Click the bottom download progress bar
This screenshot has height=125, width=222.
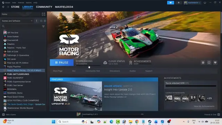point(113,116)
